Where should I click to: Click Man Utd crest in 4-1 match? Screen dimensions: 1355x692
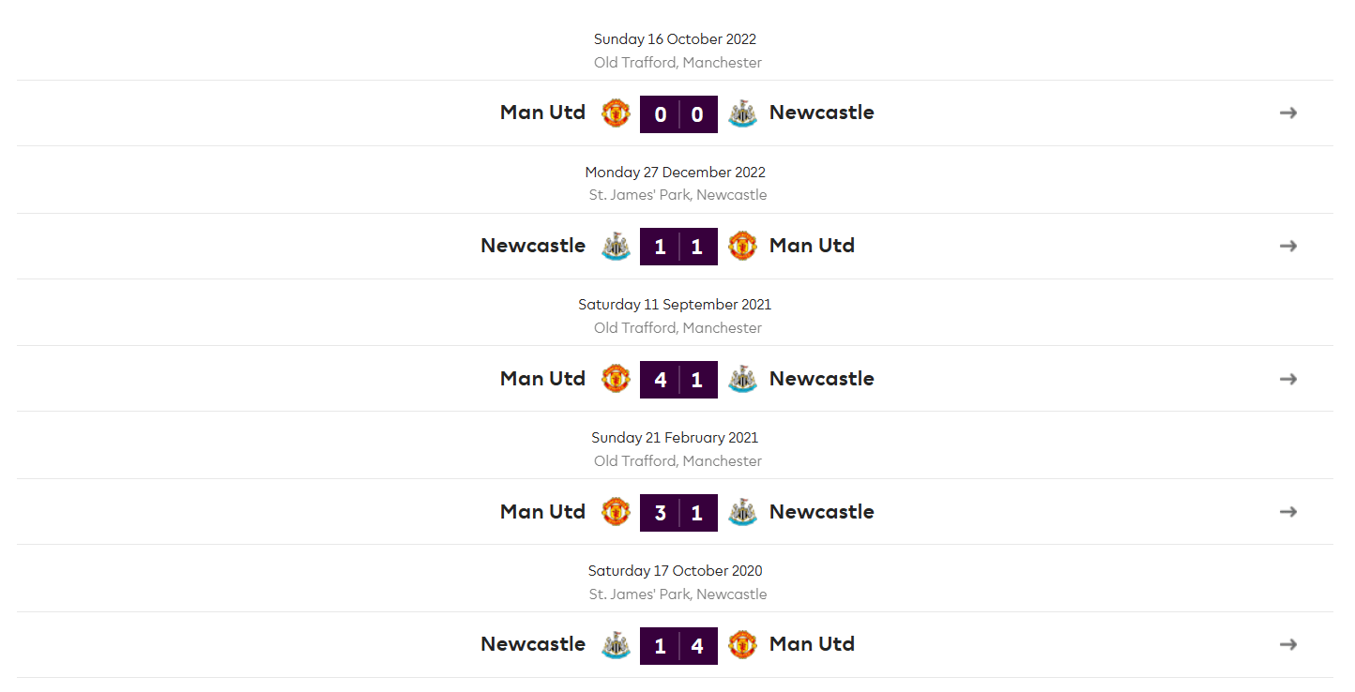pyautogui.click(x=616, y=379)
